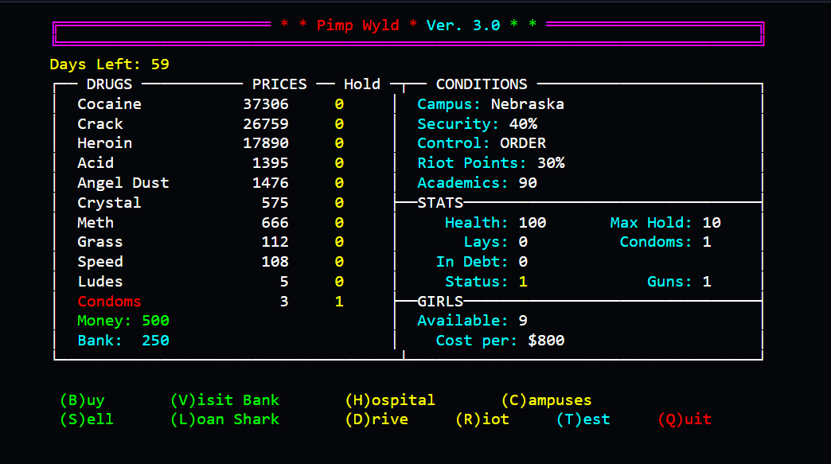
Task: Open the (C)ampuses list option
Action: click(x=546, y=400)
